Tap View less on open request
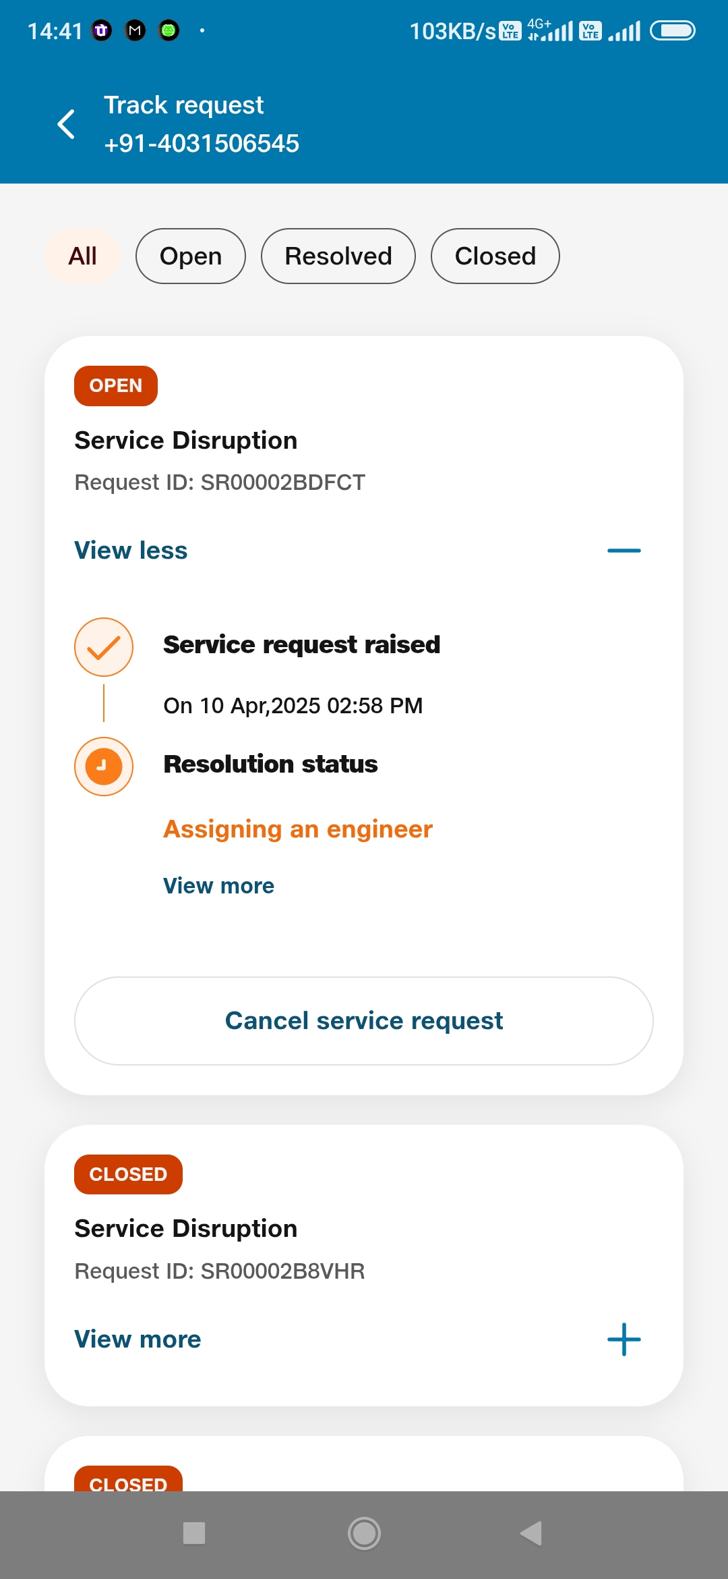This screenshot has width=728, height=1579. tap(131, 551)
